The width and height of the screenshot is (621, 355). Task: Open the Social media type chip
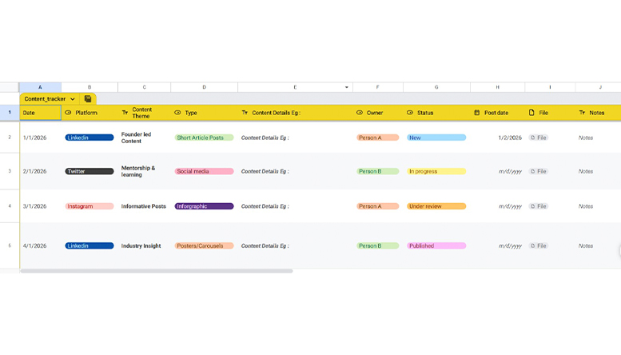pos(204,171)
